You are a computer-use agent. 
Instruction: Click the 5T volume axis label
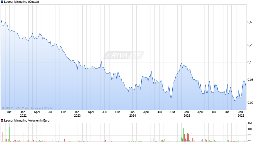click(x=249, y=135)
